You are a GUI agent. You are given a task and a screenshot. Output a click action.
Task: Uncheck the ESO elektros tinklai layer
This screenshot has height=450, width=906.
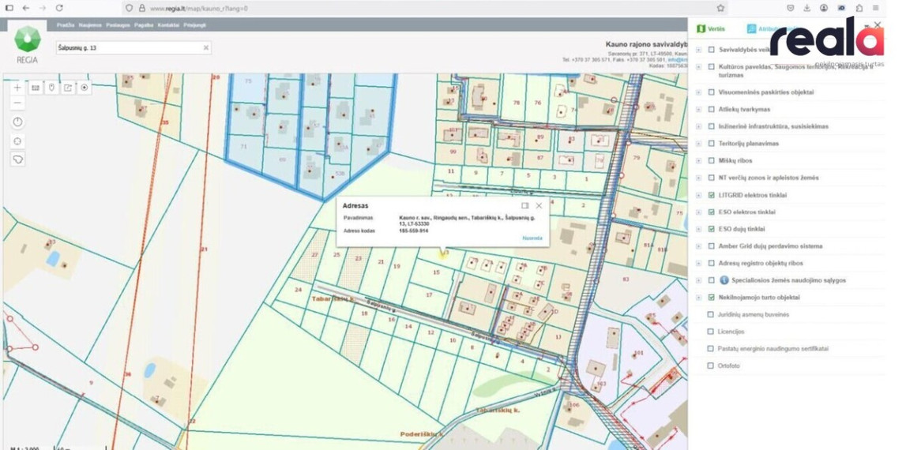click(x=711, y=212)
